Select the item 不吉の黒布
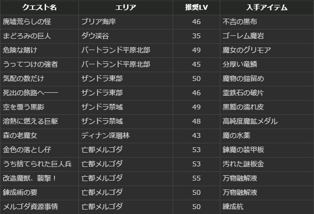Image resolution: width=314 pixels, height=214 pixels. [x=239, y=22]
